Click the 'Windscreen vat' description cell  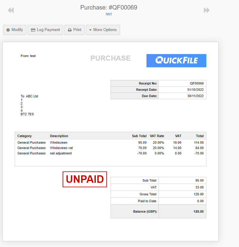pyautogui.click(x=61, y=148)
